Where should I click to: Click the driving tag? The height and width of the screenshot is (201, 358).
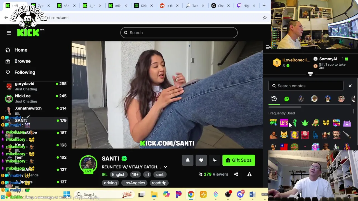(110, 183)
